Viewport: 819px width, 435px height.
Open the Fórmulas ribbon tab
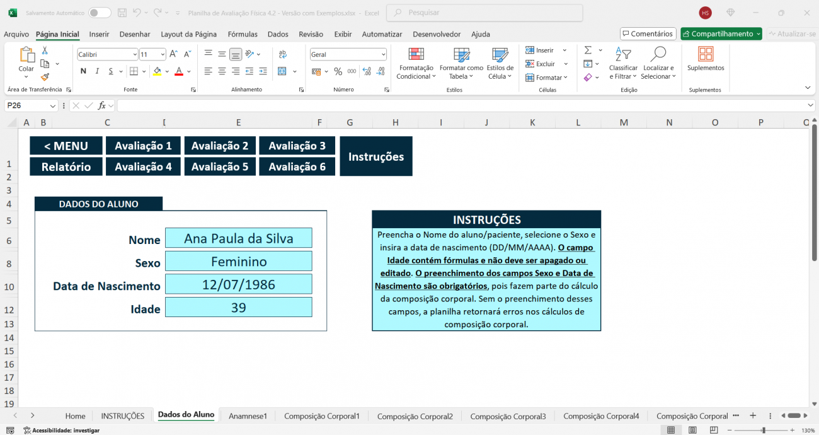243,34
